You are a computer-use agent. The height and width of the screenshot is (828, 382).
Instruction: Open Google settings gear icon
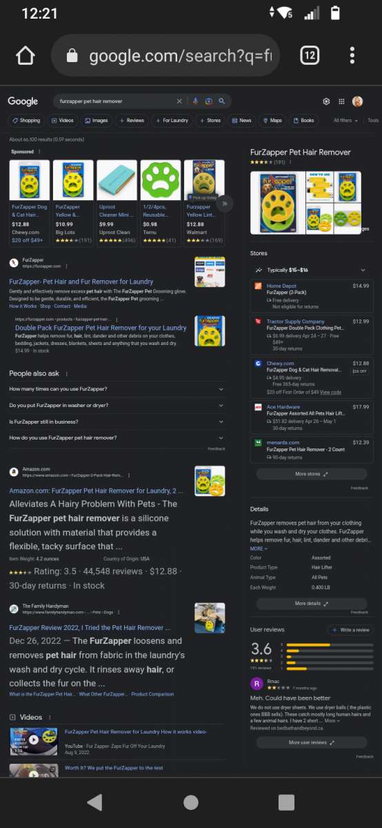(326, 101)
